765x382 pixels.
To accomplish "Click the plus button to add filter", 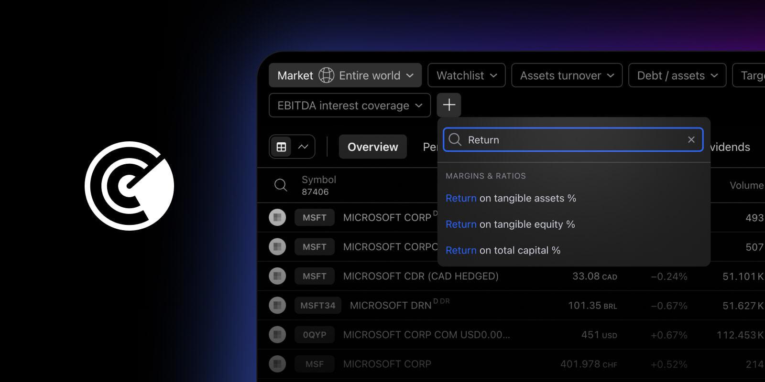I will pyautogui.click(x=448, y=105).
